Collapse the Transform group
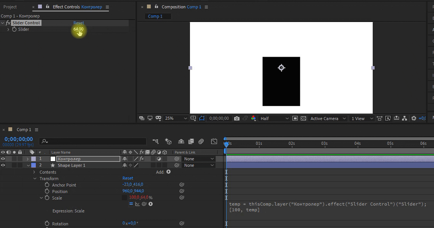This screenshot has width=434, height=228. coord(35,179)
